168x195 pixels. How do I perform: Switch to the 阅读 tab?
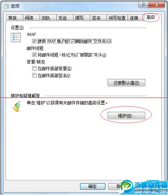pos(31,18)
